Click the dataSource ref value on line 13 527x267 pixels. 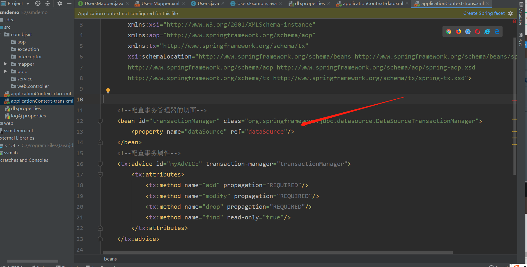[x=266, y=132]
